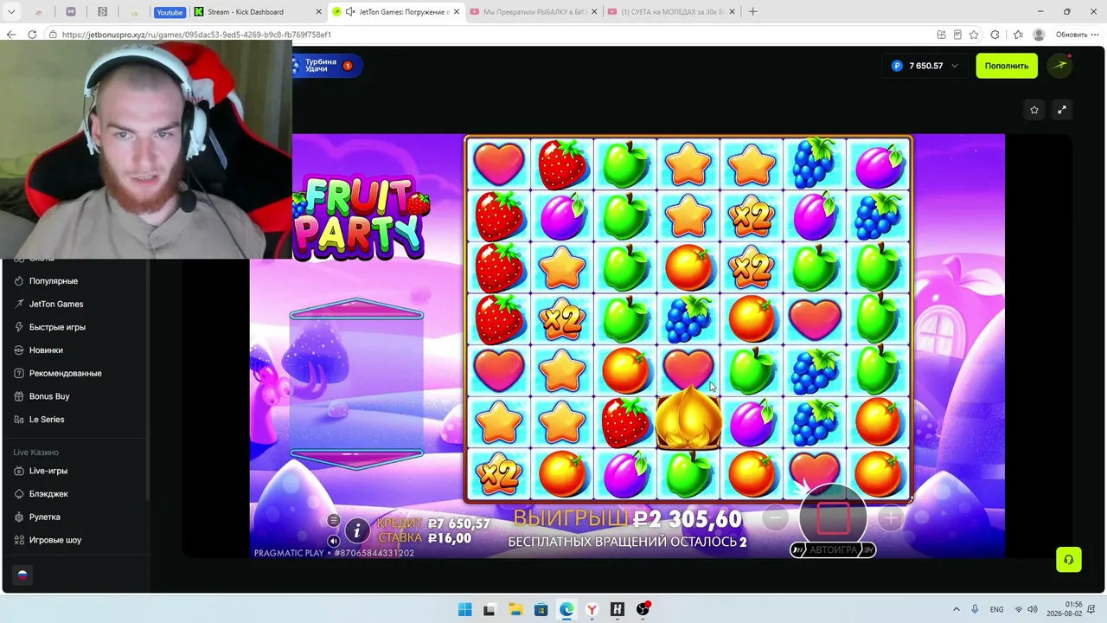The image size is (1107, 623).
Task: Open File Explorer from the taskbar
Action: click(x=515, y=609)
